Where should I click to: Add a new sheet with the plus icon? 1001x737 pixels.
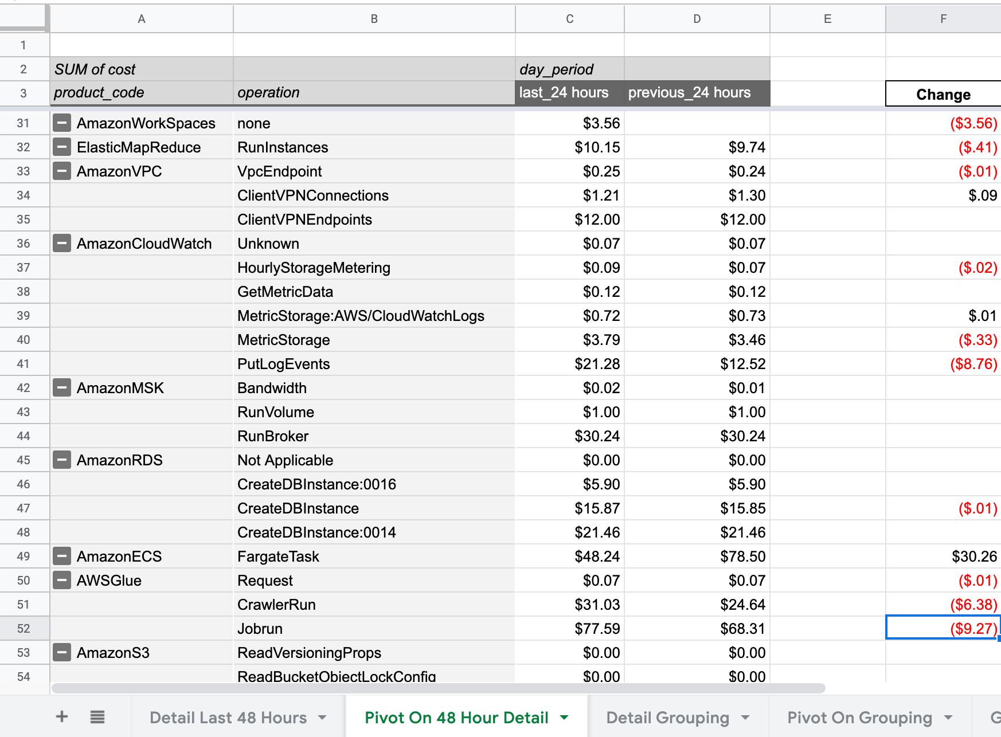pyautogui.click(x=62, y=716)
